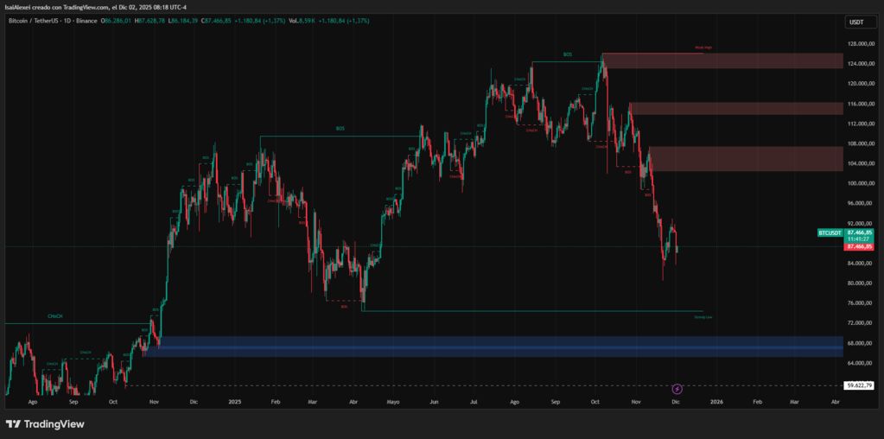Open the USDT currency selector

[x=861, y=22]
